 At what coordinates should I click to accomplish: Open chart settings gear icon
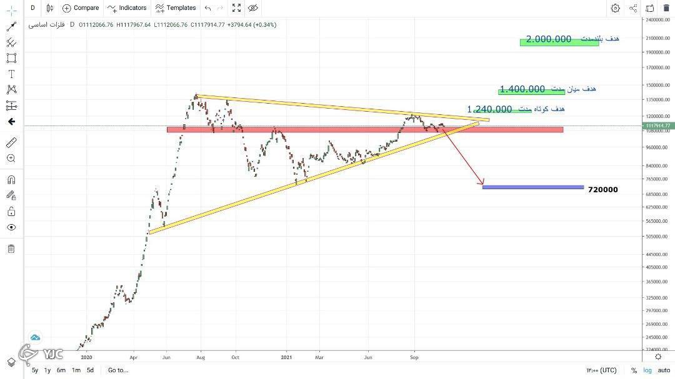(615, 7)
